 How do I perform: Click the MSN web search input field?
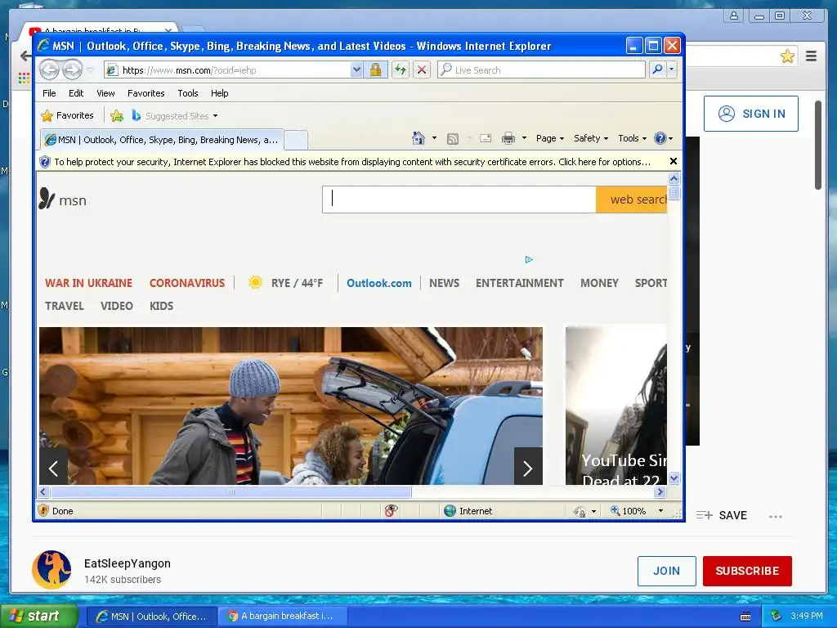coord(459,200)
